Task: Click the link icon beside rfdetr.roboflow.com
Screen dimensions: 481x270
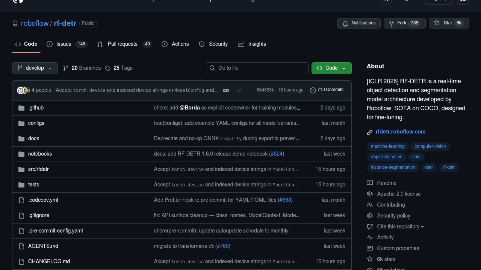Action: (370, 132)
